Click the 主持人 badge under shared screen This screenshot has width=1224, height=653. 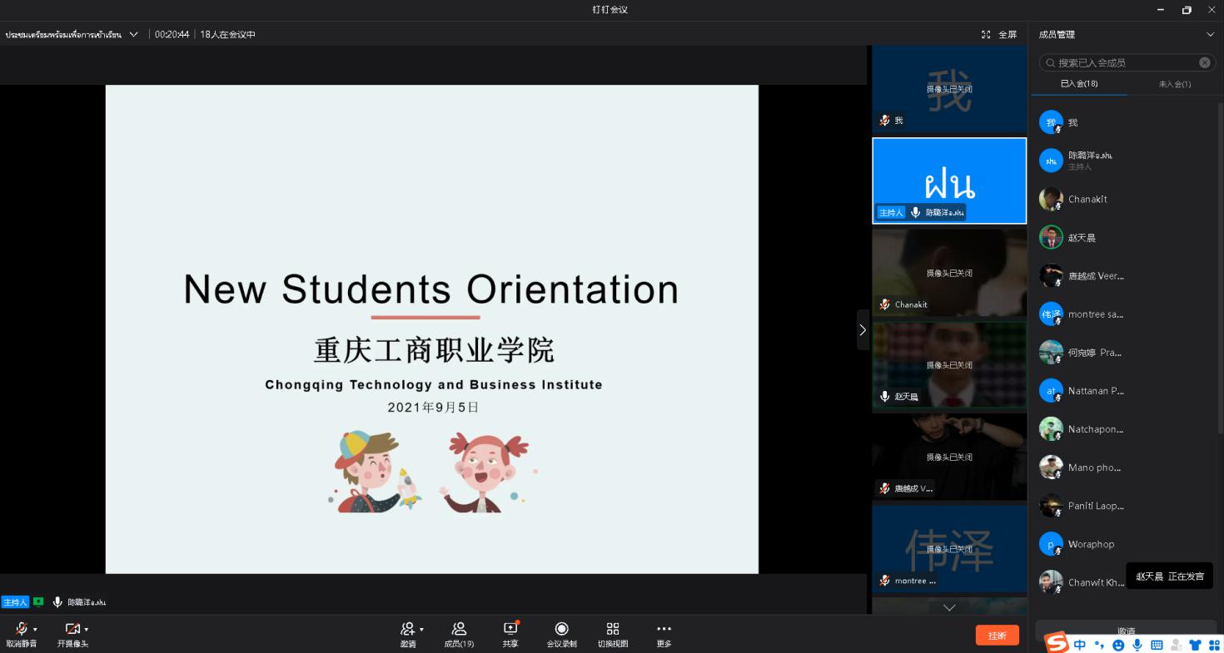[15, 601]
